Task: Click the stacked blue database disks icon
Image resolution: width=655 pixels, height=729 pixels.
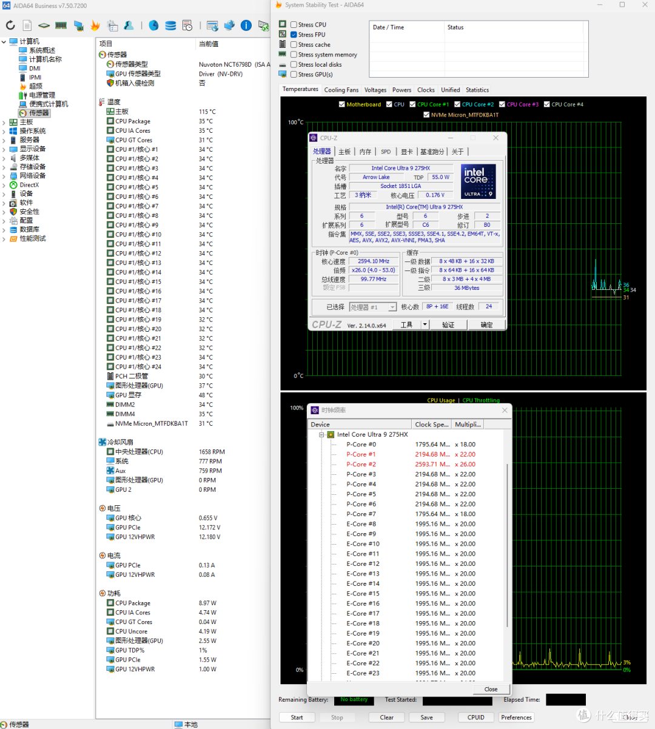Action: coord(170,25)
